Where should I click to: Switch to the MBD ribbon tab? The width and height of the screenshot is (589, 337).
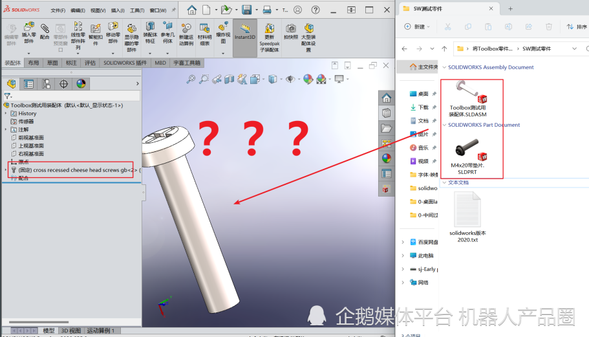[x=160, y=63]
